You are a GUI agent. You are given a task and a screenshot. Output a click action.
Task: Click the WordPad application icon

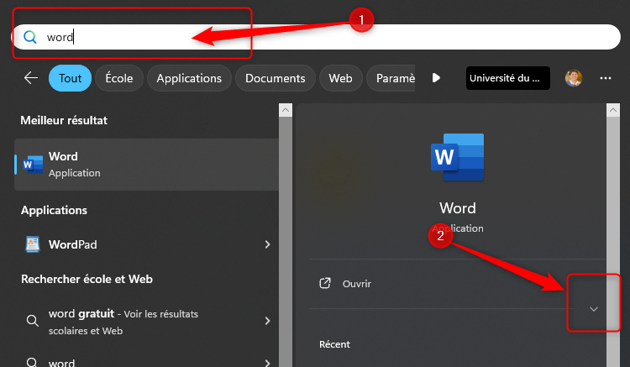point(34,244)
